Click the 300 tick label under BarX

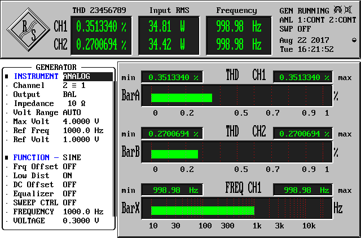(x=227, y=226)
